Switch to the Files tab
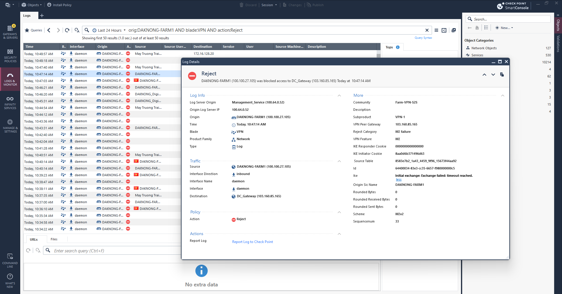The width and height of the screenshot is (562, 294). point(54,239)
